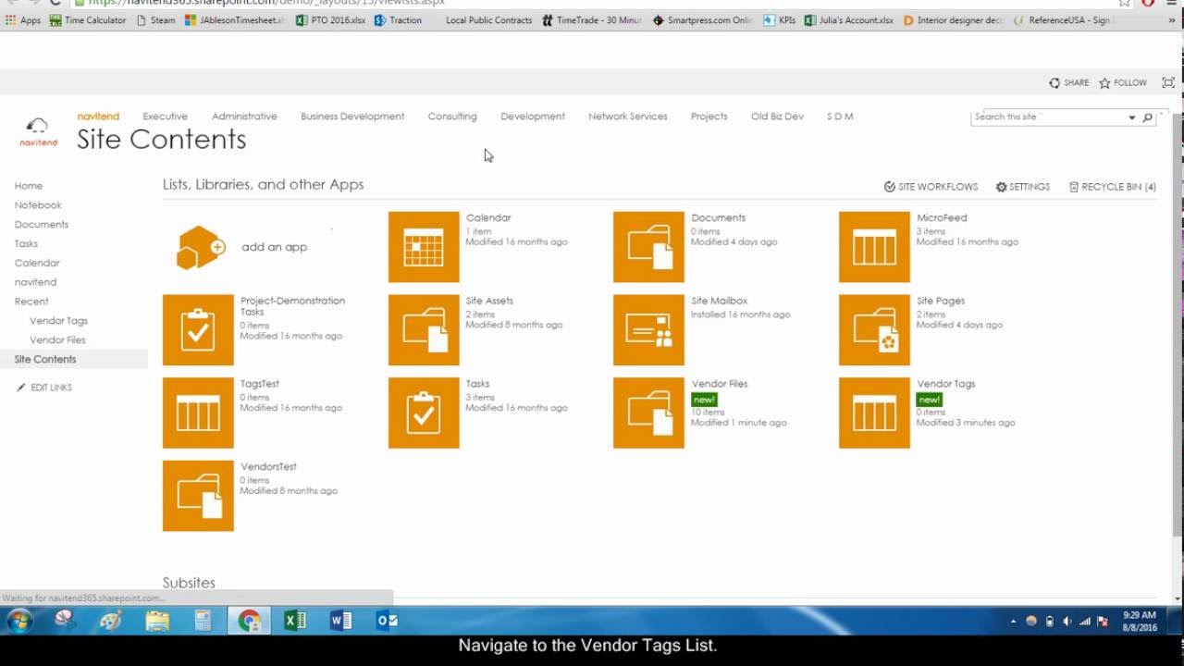Launch Excel from the taskbar
The width and height of the screenshot is (1184, 666).
click(x=295, y=620)
